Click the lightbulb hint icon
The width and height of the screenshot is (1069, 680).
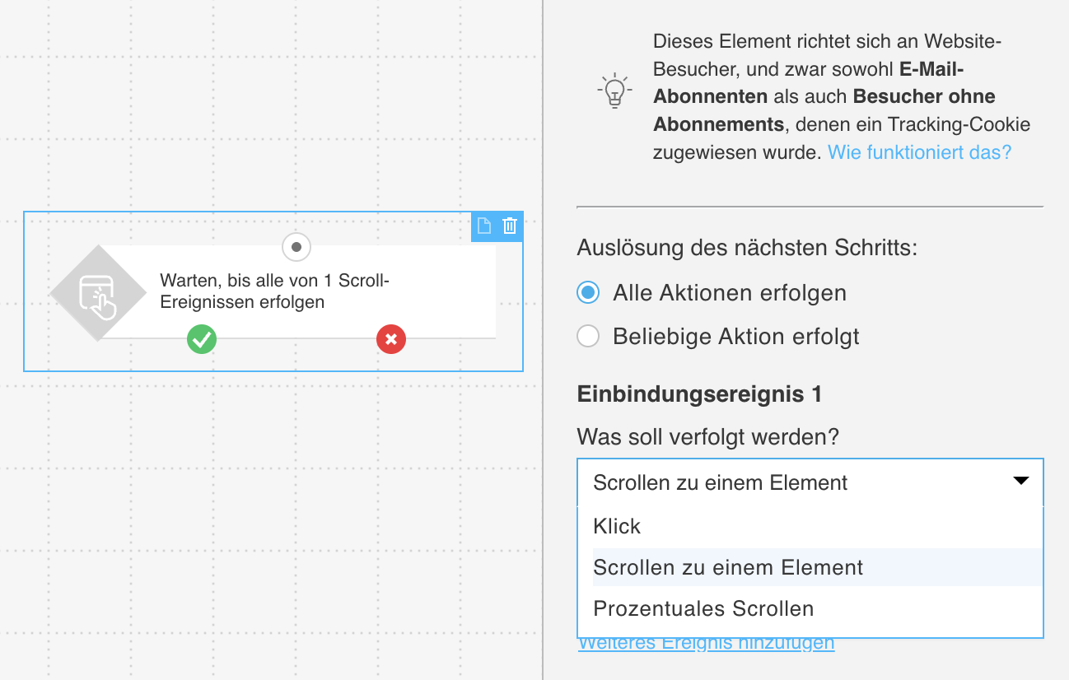tap(613, 91)
